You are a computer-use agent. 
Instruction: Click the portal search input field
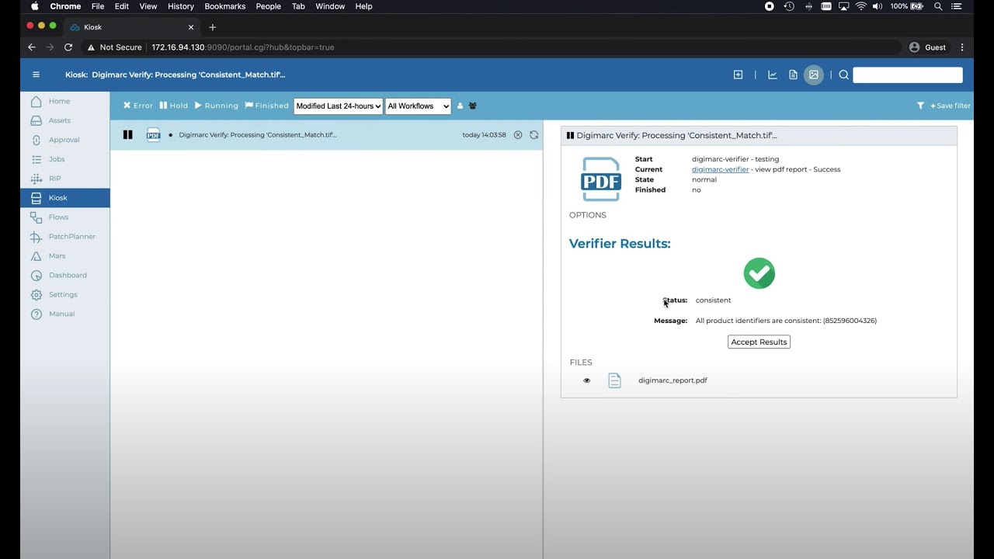point(908,75)
